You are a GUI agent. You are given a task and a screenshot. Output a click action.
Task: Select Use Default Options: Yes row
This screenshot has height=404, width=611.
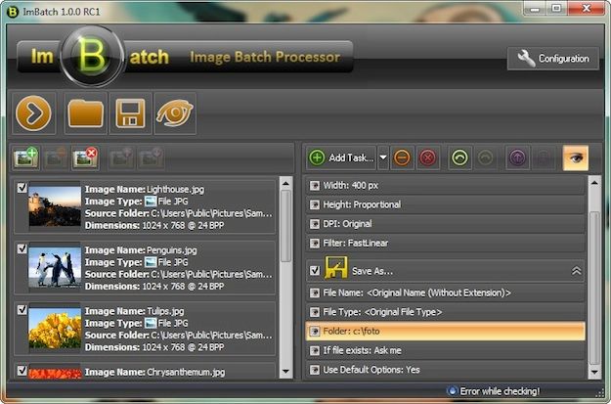click(446, 370)
